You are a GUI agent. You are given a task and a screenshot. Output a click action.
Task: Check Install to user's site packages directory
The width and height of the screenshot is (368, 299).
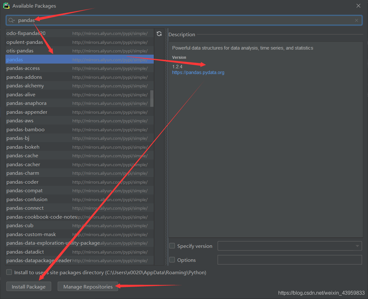[x=9, y=272]
